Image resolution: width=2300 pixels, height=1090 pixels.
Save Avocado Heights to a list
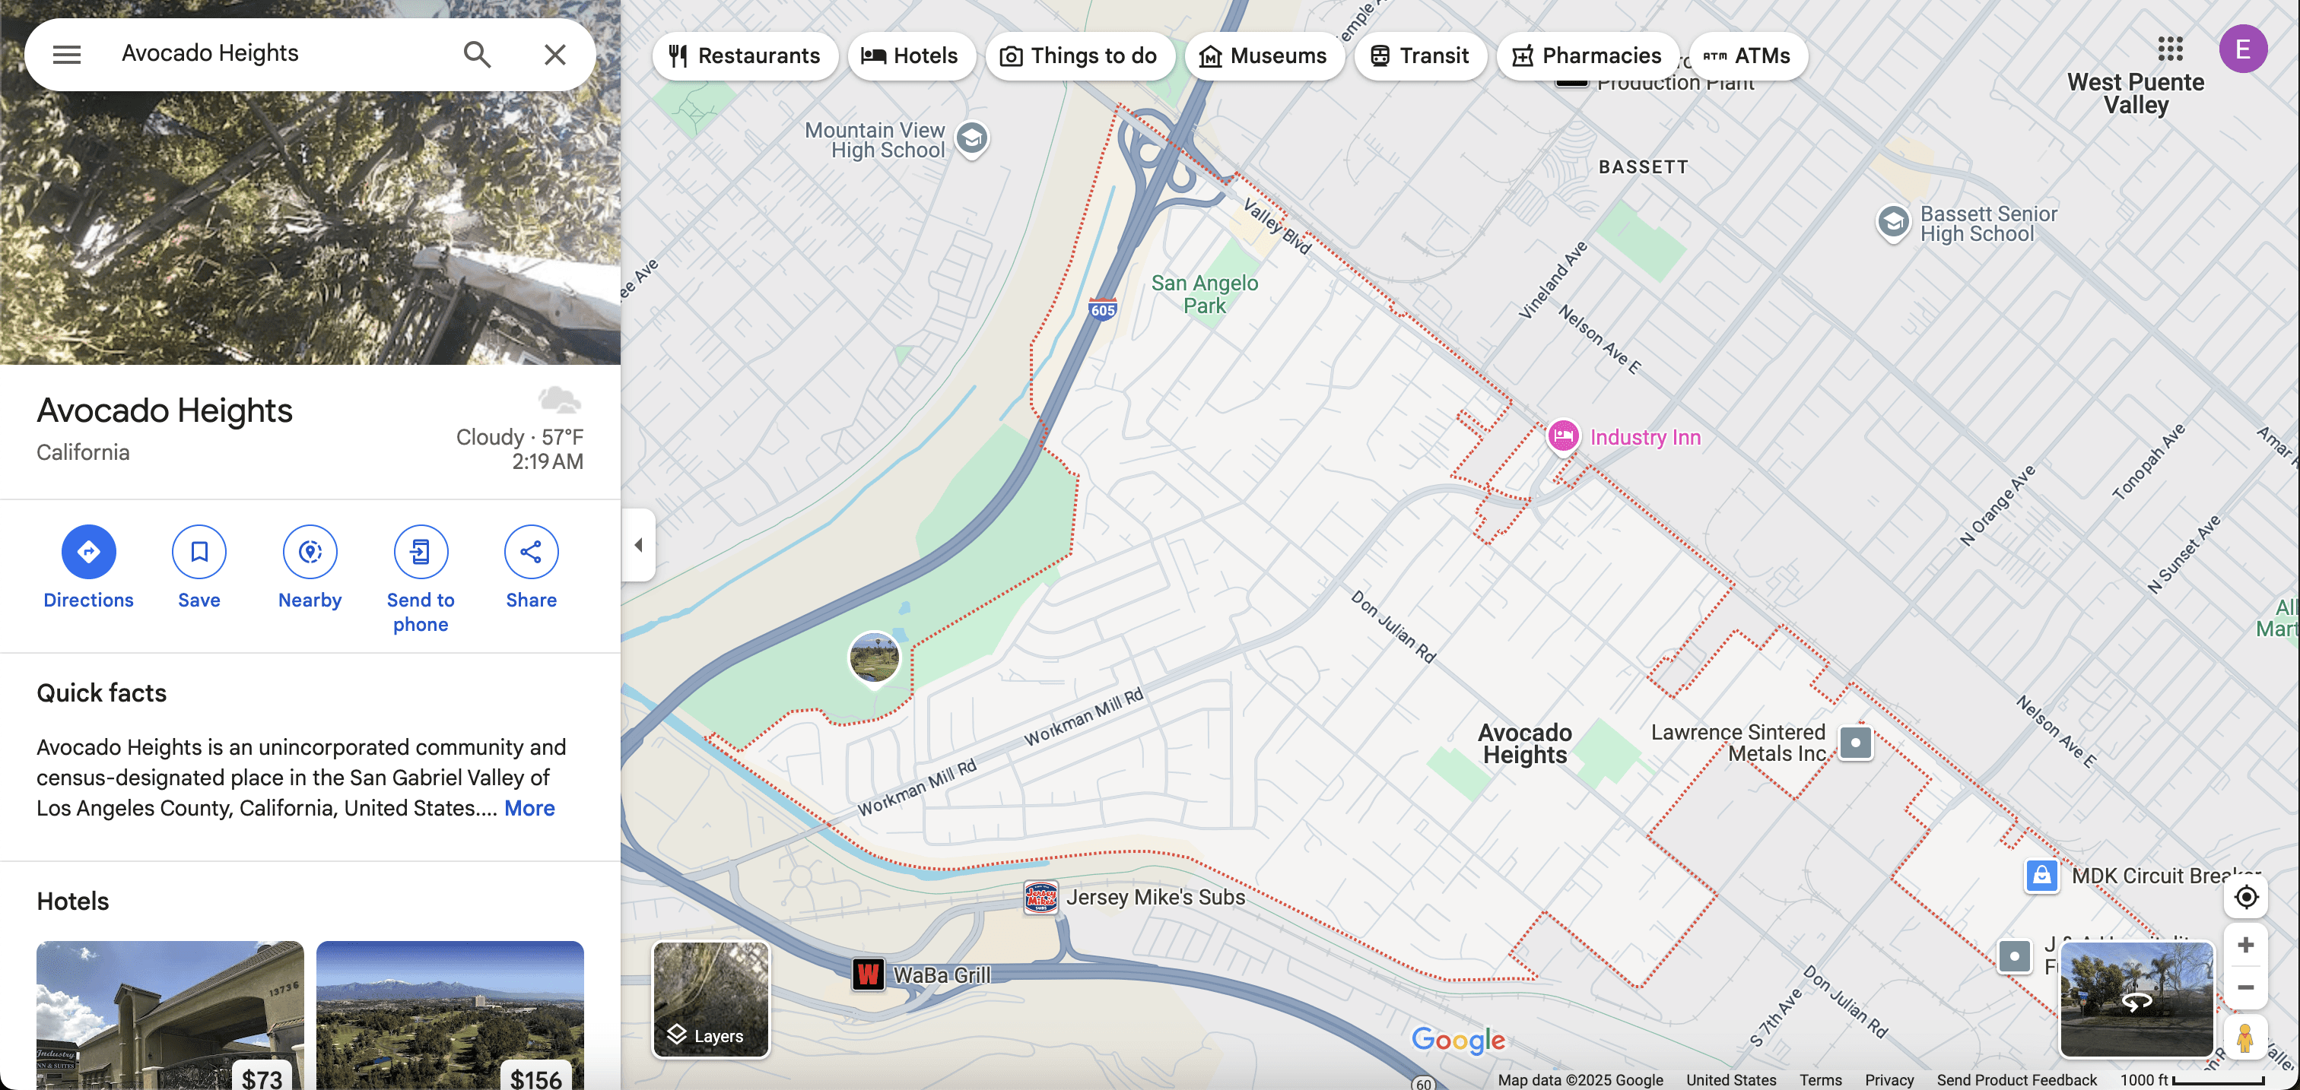(199, 553)
